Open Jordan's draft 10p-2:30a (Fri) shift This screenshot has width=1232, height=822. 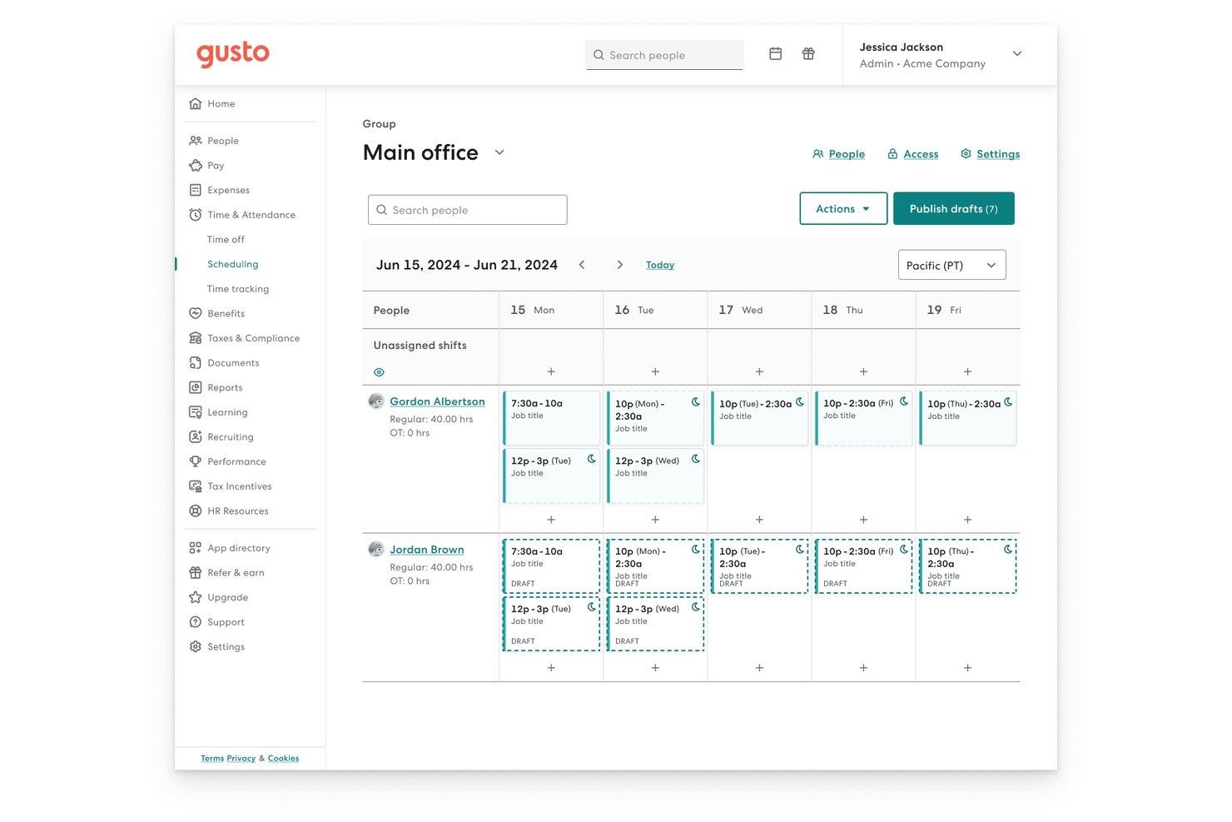tap(863, 566)
